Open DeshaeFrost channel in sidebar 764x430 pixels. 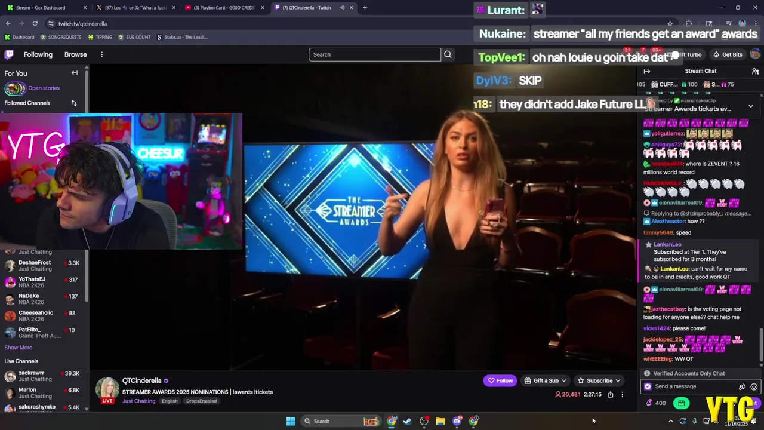tap(43, 266)
